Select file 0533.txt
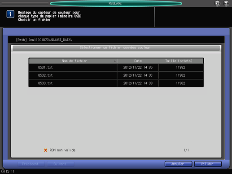This screenshot has height=174, width=232. pos(45,83)
